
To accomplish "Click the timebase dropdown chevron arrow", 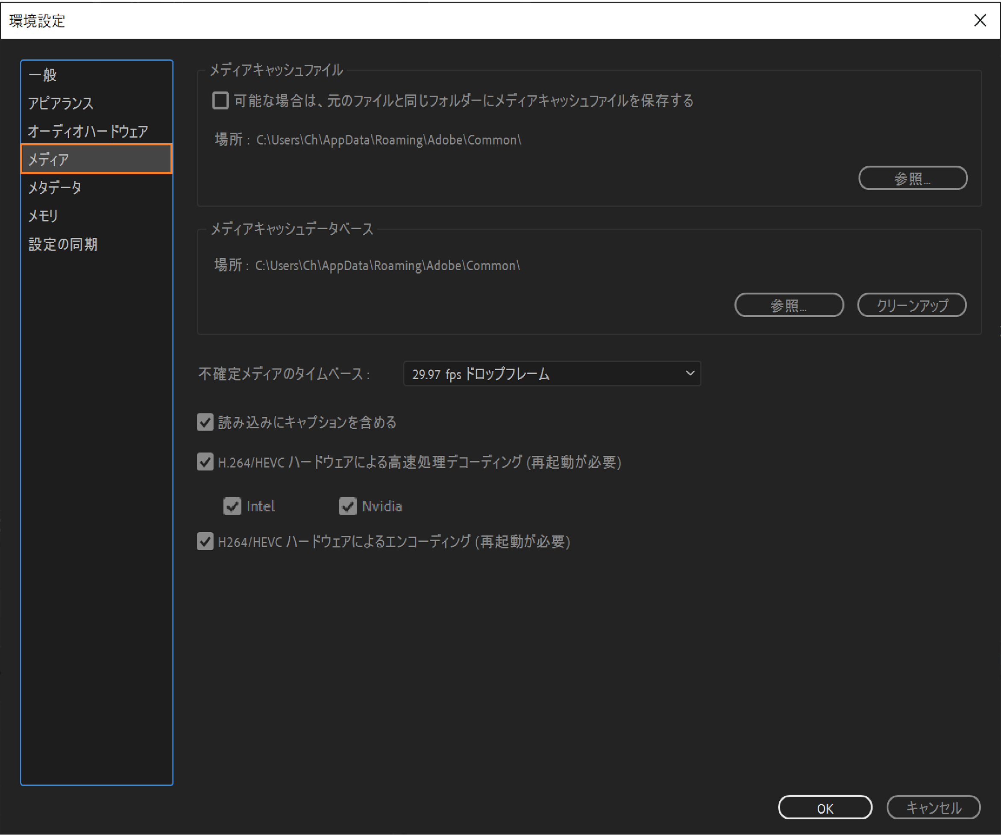I will [x=690, y=373].
